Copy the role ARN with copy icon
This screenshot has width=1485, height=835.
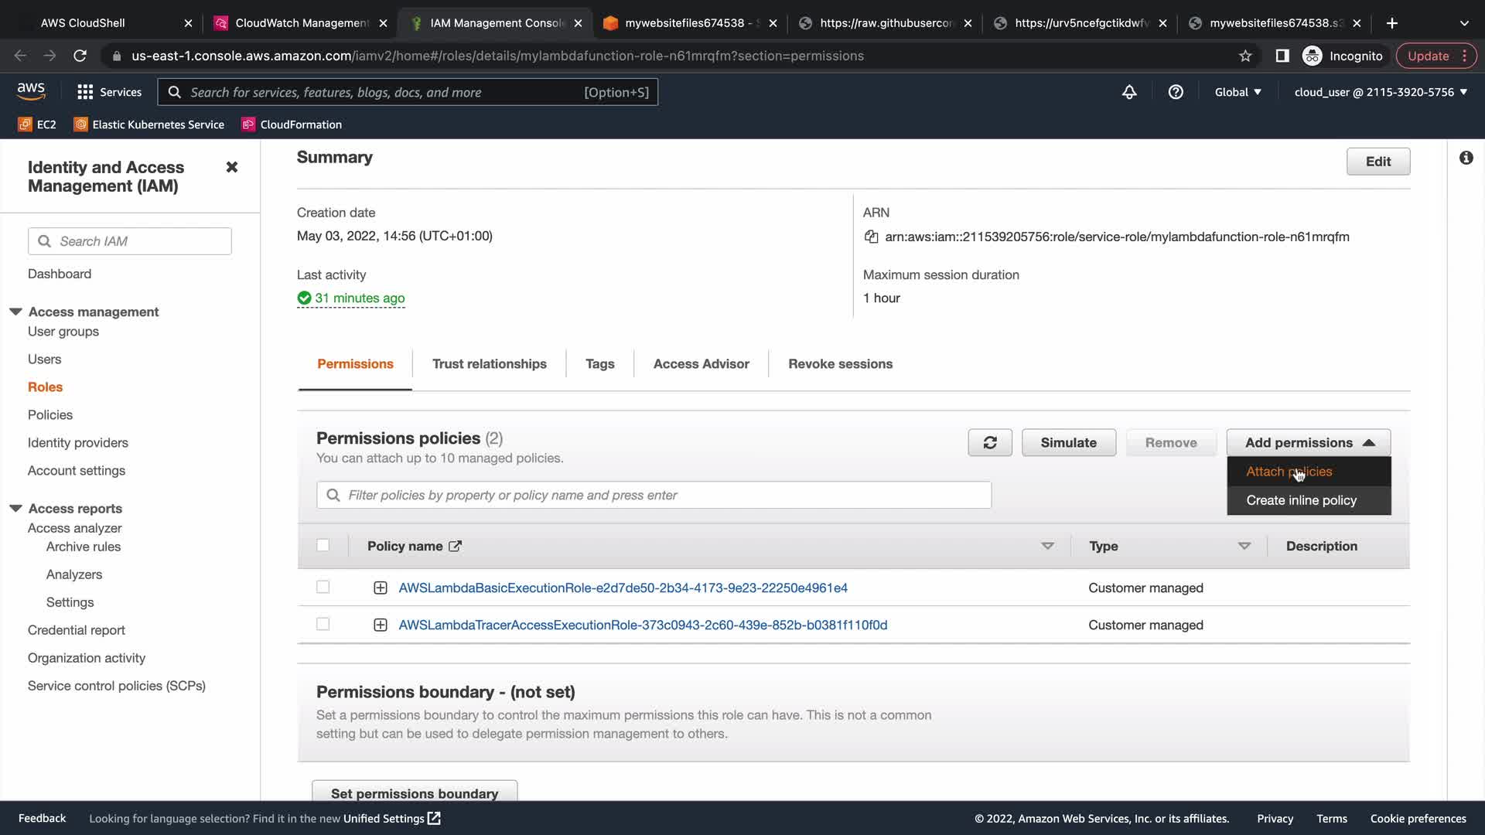871,237
